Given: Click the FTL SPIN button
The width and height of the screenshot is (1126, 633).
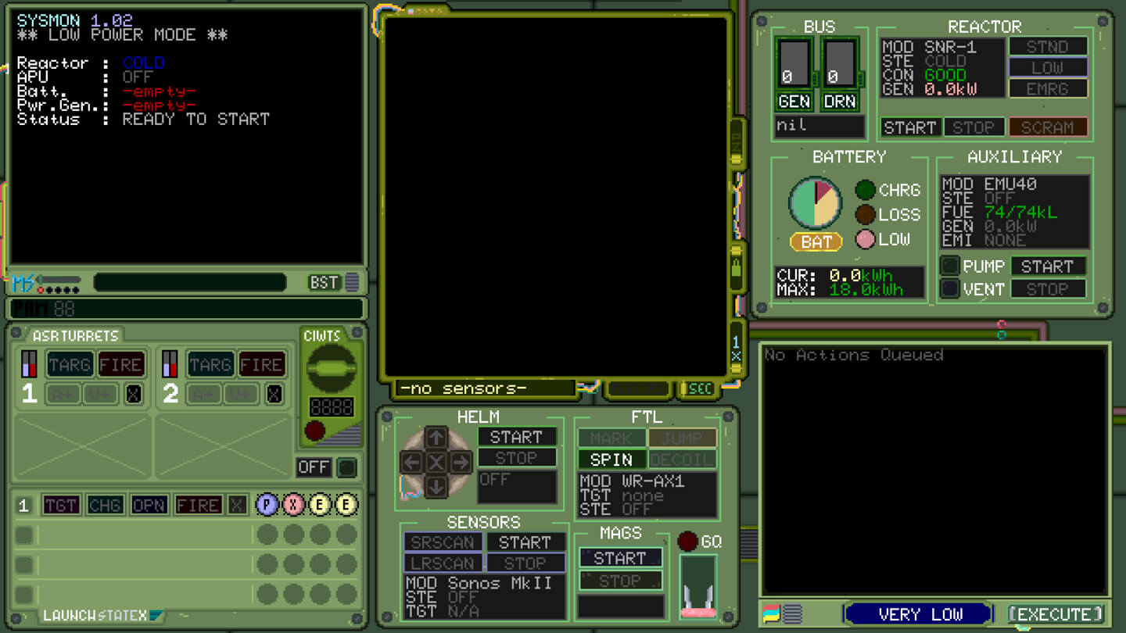Looking at the screenshot, I should click(611, 460).
